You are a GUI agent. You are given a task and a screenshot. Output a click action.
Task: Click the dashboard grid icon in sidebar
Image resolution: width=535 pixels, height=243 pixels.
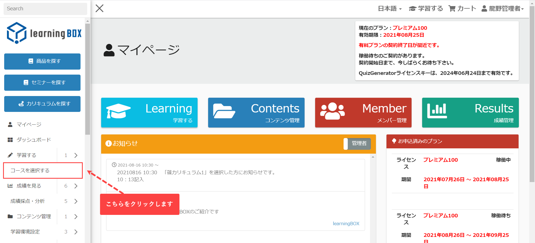click(10, 140)
